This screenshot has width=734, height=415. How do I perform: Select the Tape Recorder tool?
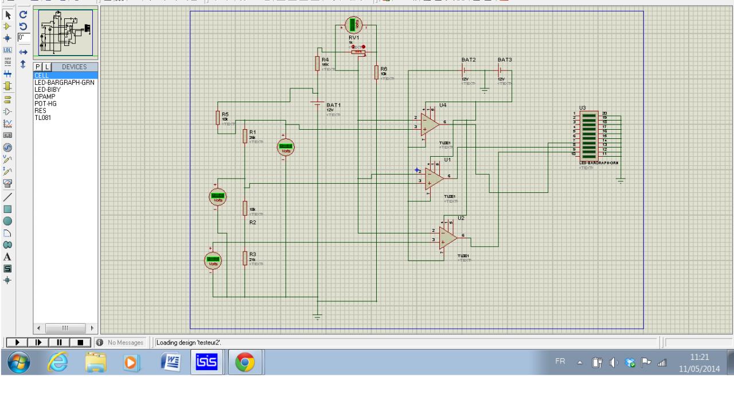[x=8, y=135]
